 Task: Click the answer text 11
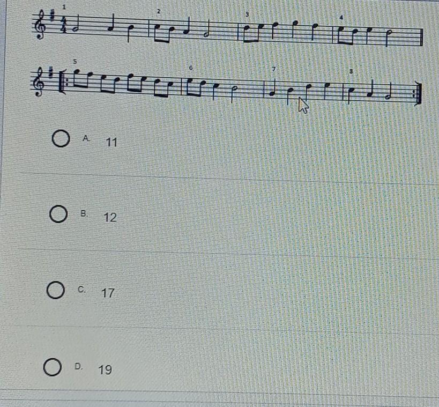pos(111,143)
